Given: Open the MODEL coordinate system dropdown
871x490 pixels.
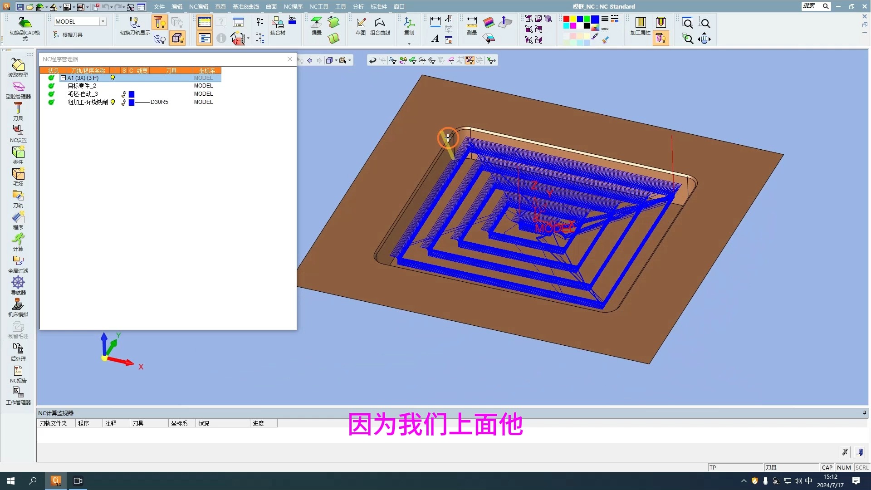Looking at the screenshot, I should point(103,21).
